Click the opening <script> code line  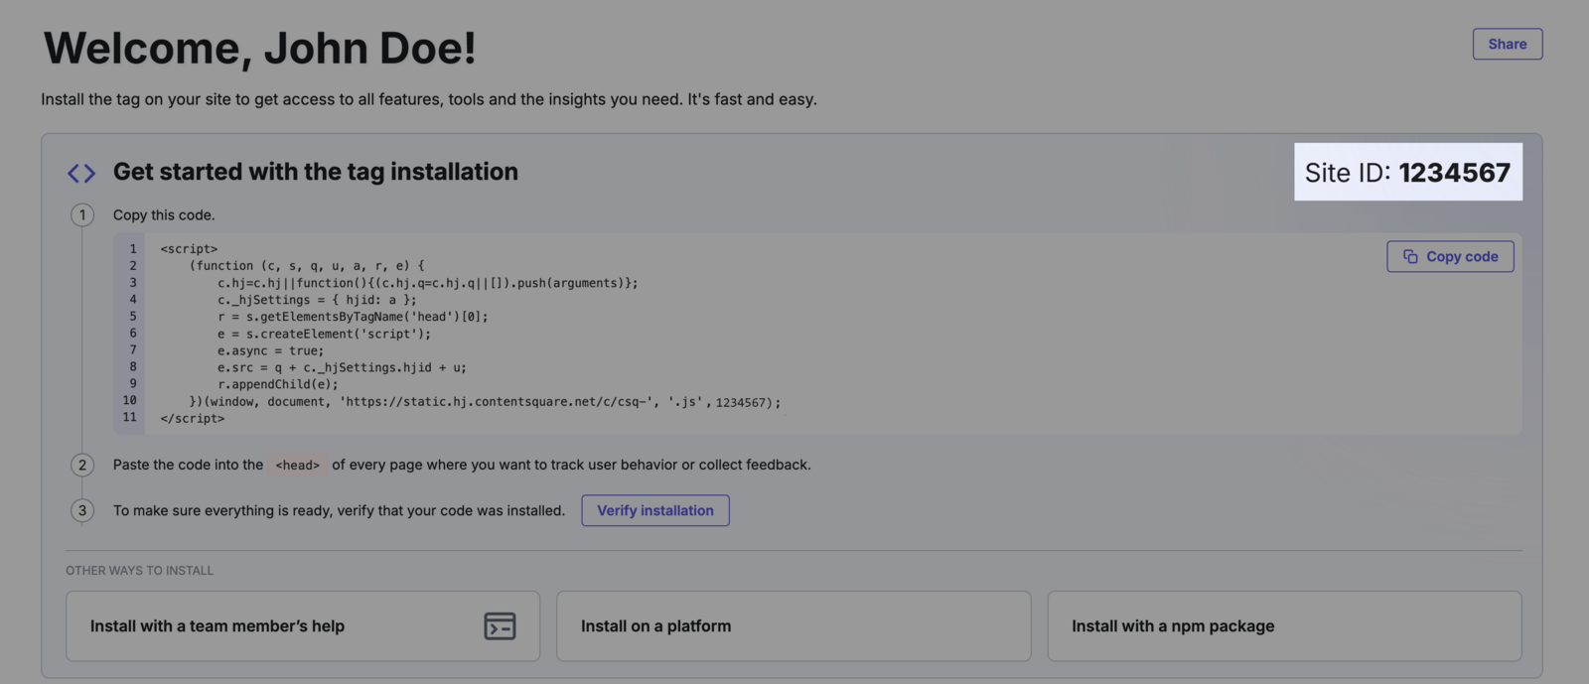189,249
